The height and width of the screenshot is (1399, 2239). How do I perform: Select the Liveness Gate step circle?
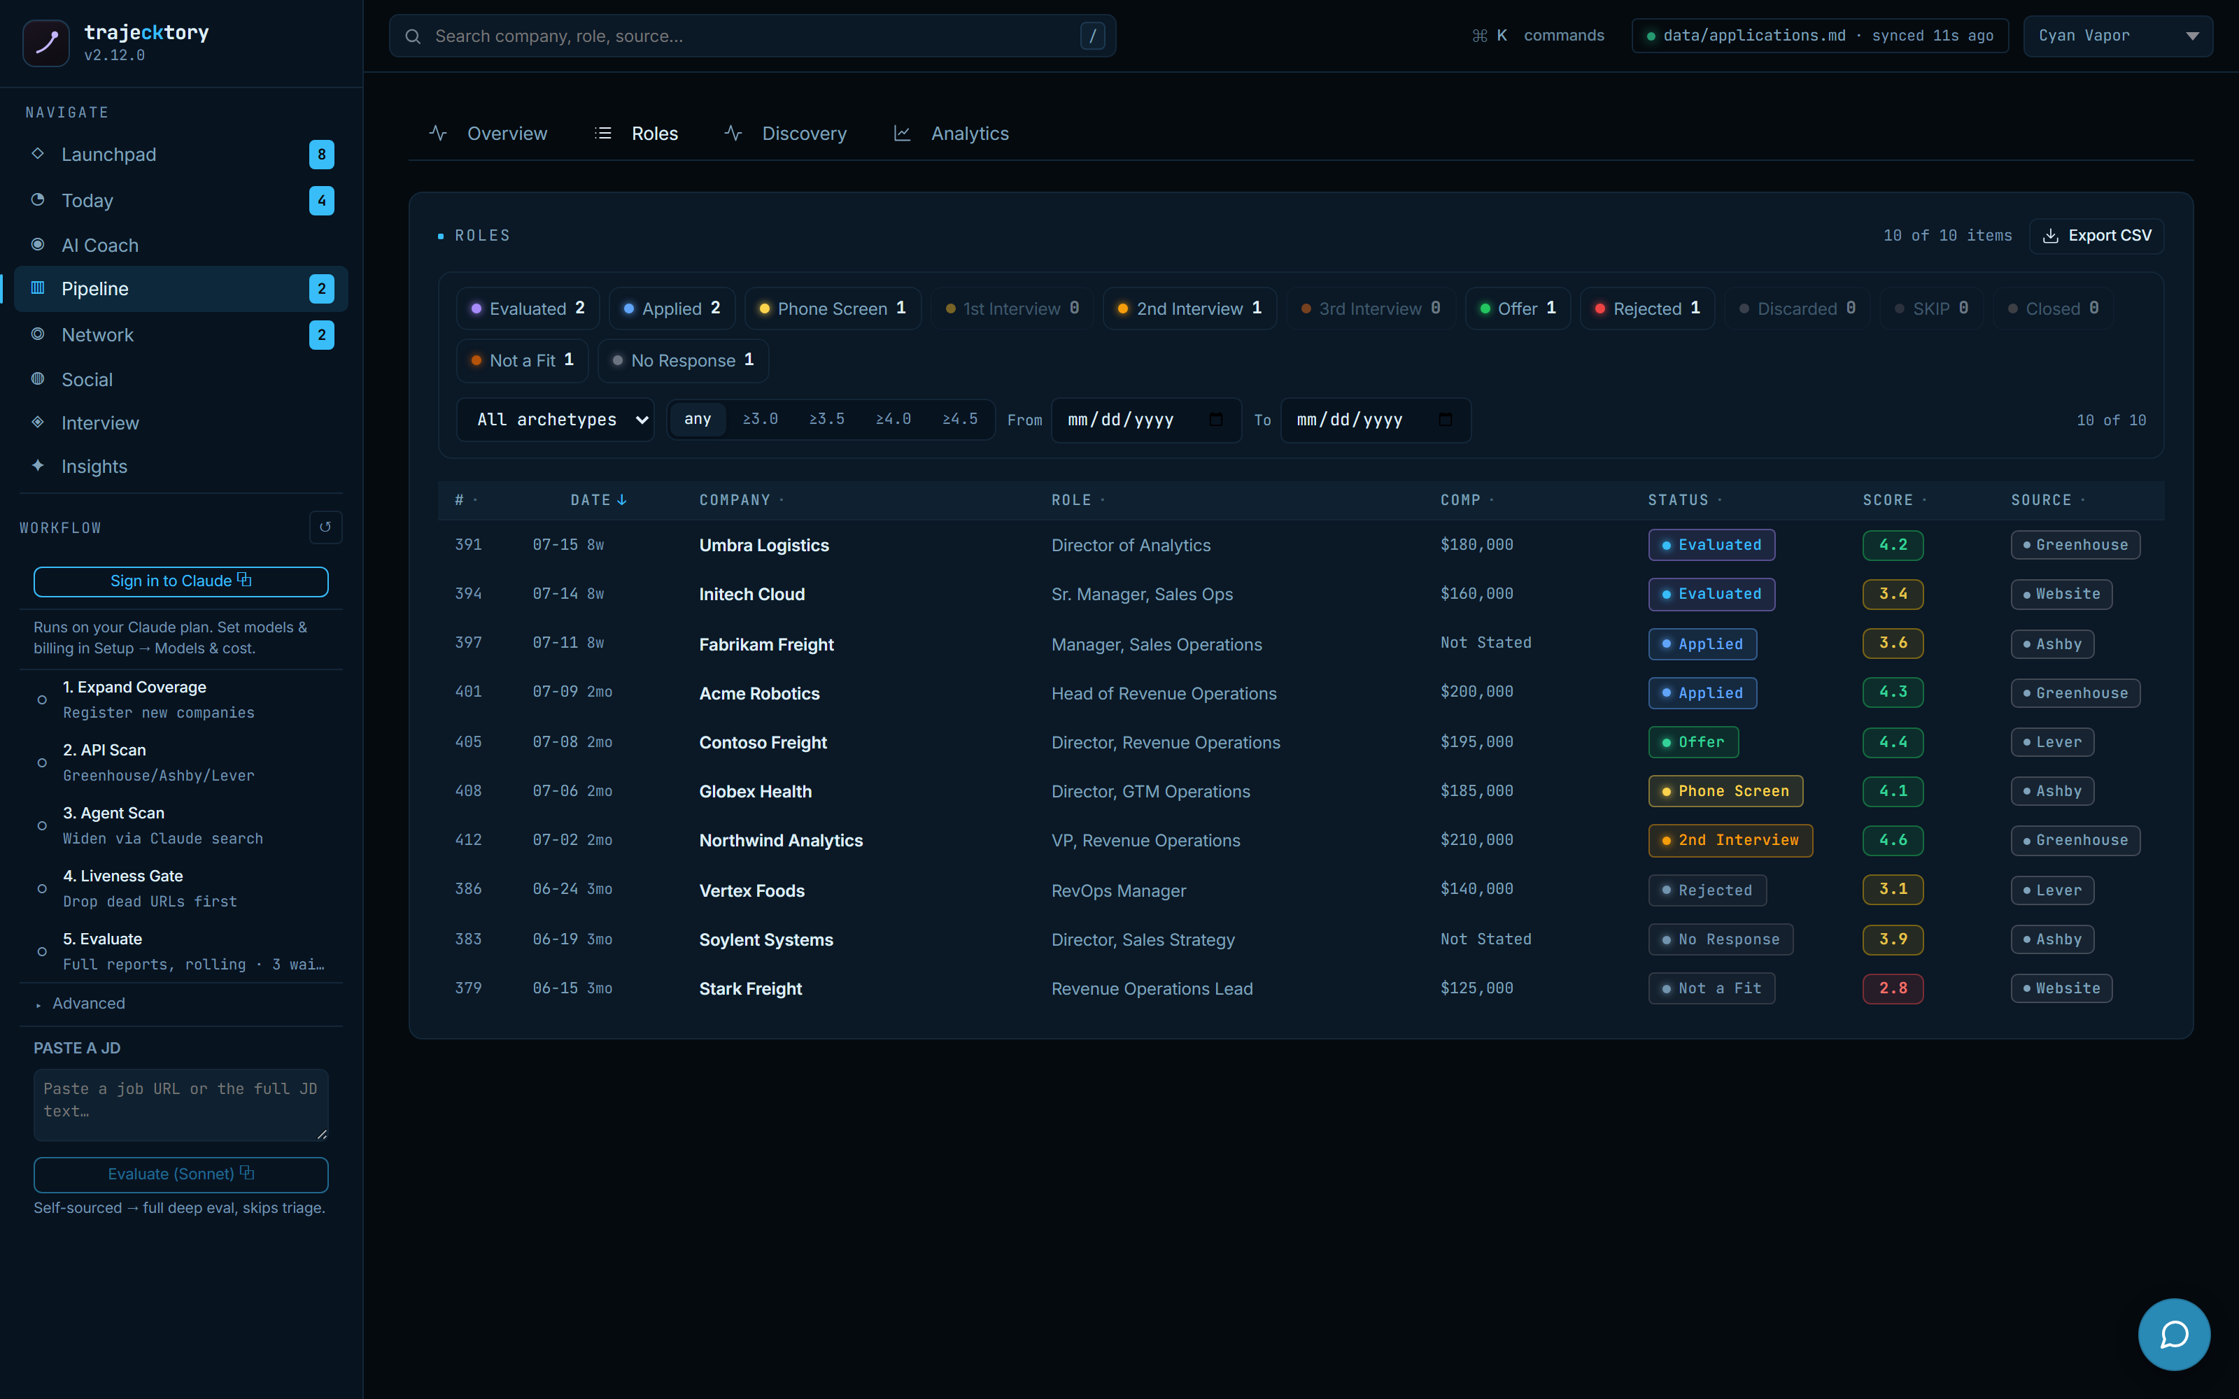click(x=42, y=888)
